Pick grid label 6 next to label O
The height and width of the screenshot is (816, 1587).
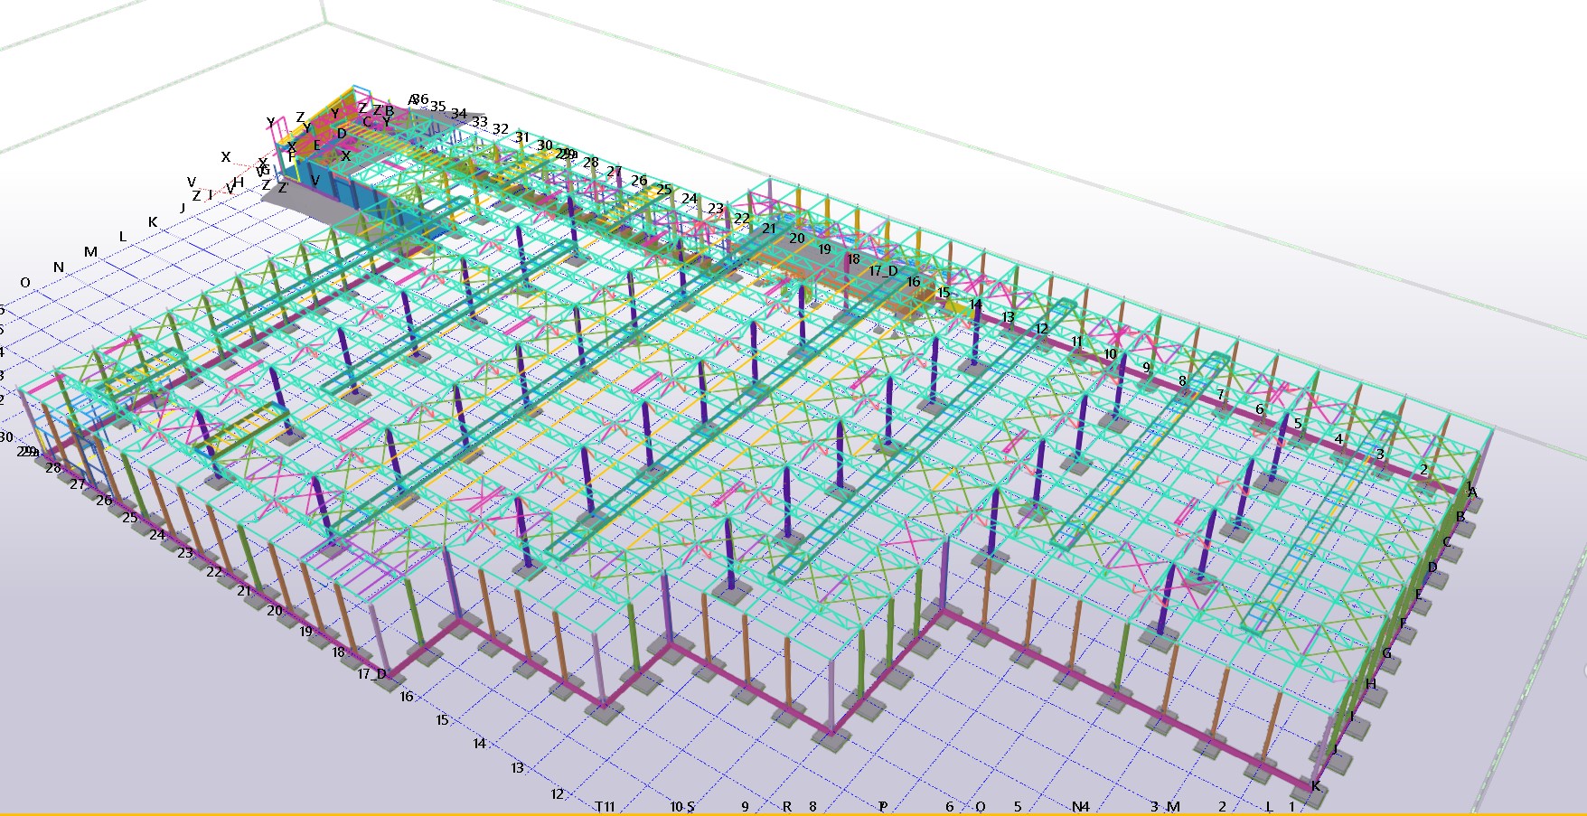pos(950,807)
